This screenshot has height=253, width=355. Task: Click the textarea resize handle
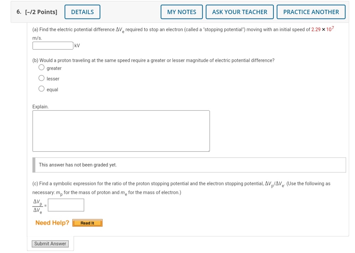208,150
